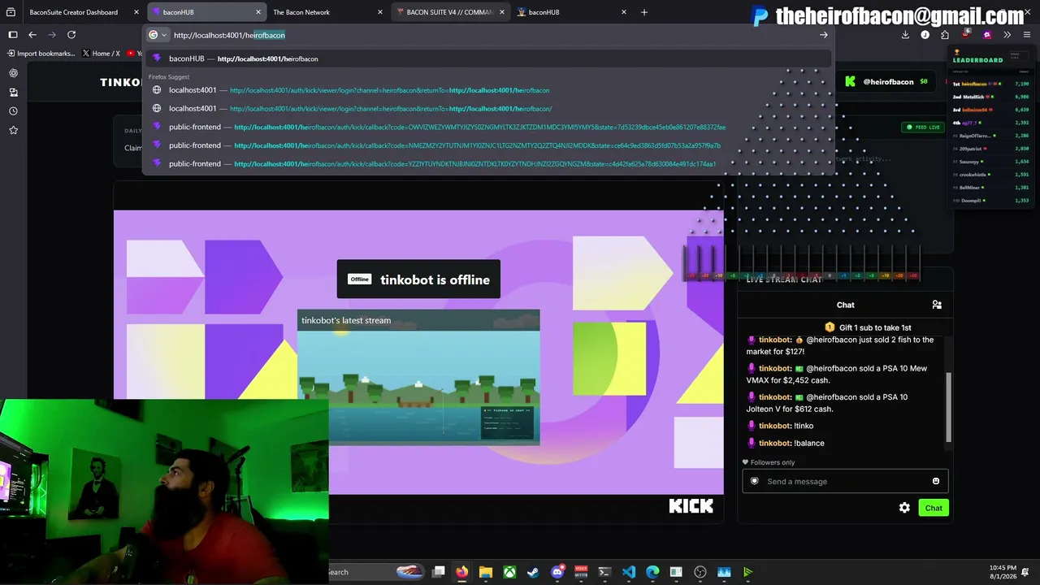This screenshot has width=1040, height=585.
Task: Open a new browser tab
Action: (644, 12)
